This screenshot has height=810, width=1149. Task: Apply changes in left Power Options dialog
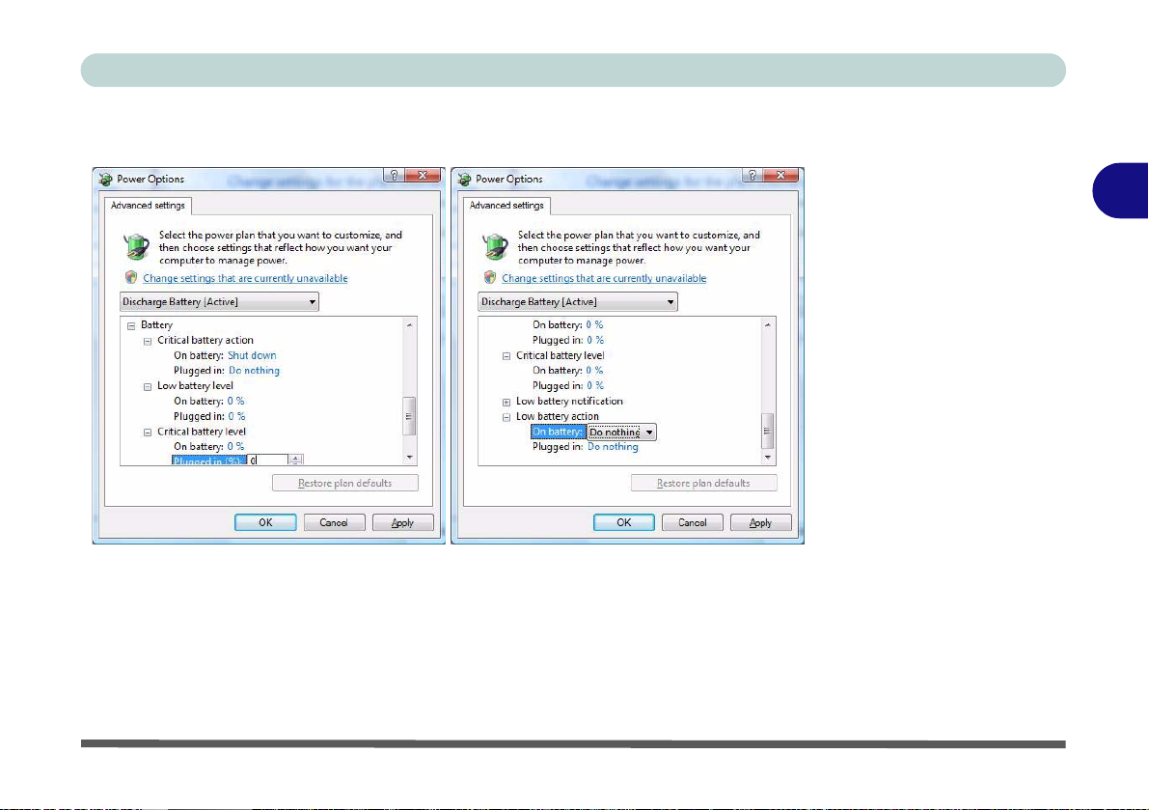(x=403, y=522)
